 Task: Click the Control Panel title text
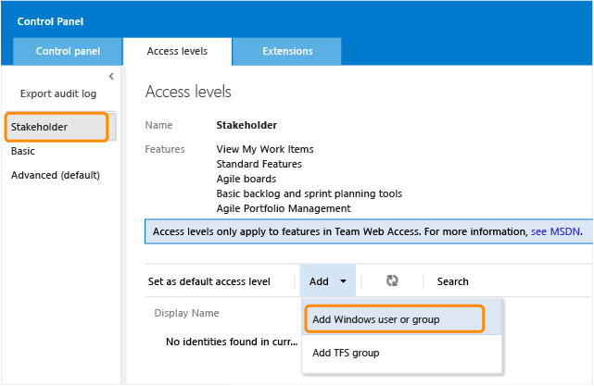pyautogui.click(x=50, y=21)
